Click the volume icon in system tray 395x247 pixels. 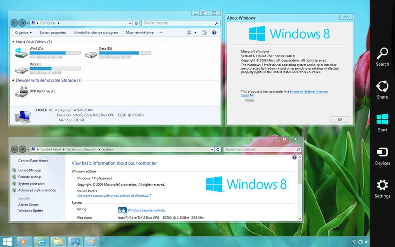[x=367, y=242]
